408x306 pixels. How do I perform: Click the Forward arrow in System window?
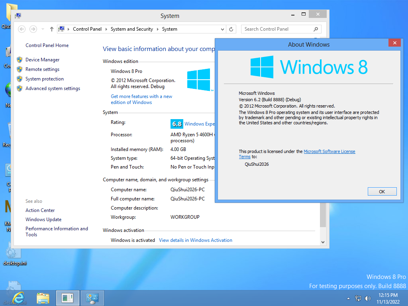click(33, 29)
